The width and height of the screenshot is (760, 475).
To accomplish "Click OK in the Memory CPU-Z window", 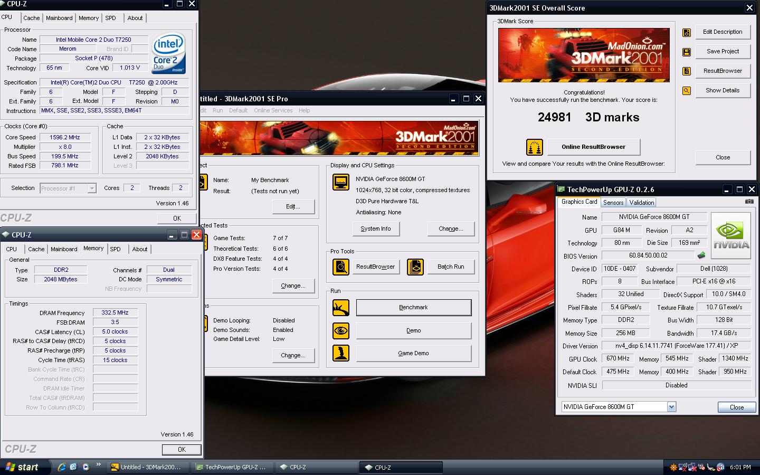I will (x=182, y=450).
